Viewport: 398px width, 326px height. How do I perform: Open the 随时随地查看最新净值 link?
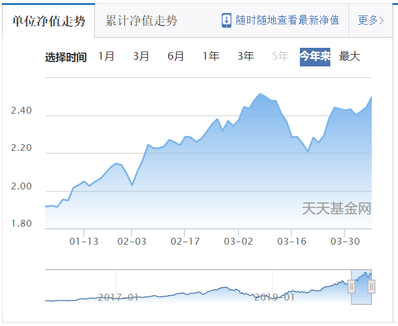287,20
